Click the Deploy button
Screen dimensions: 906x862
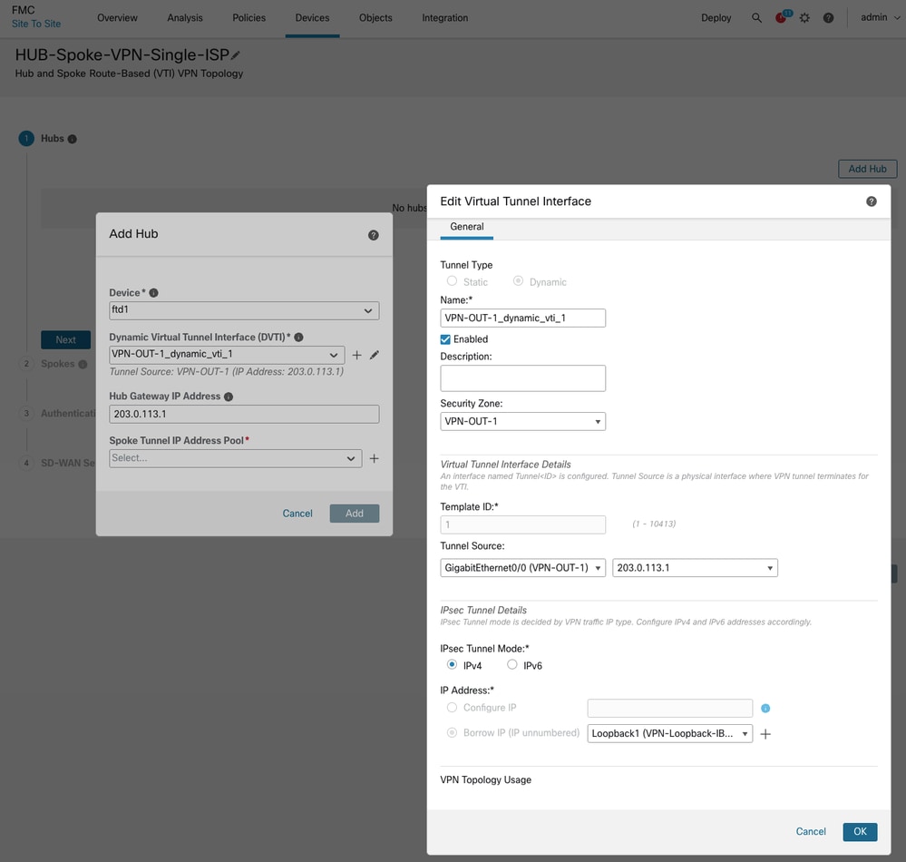coord(716,18)
